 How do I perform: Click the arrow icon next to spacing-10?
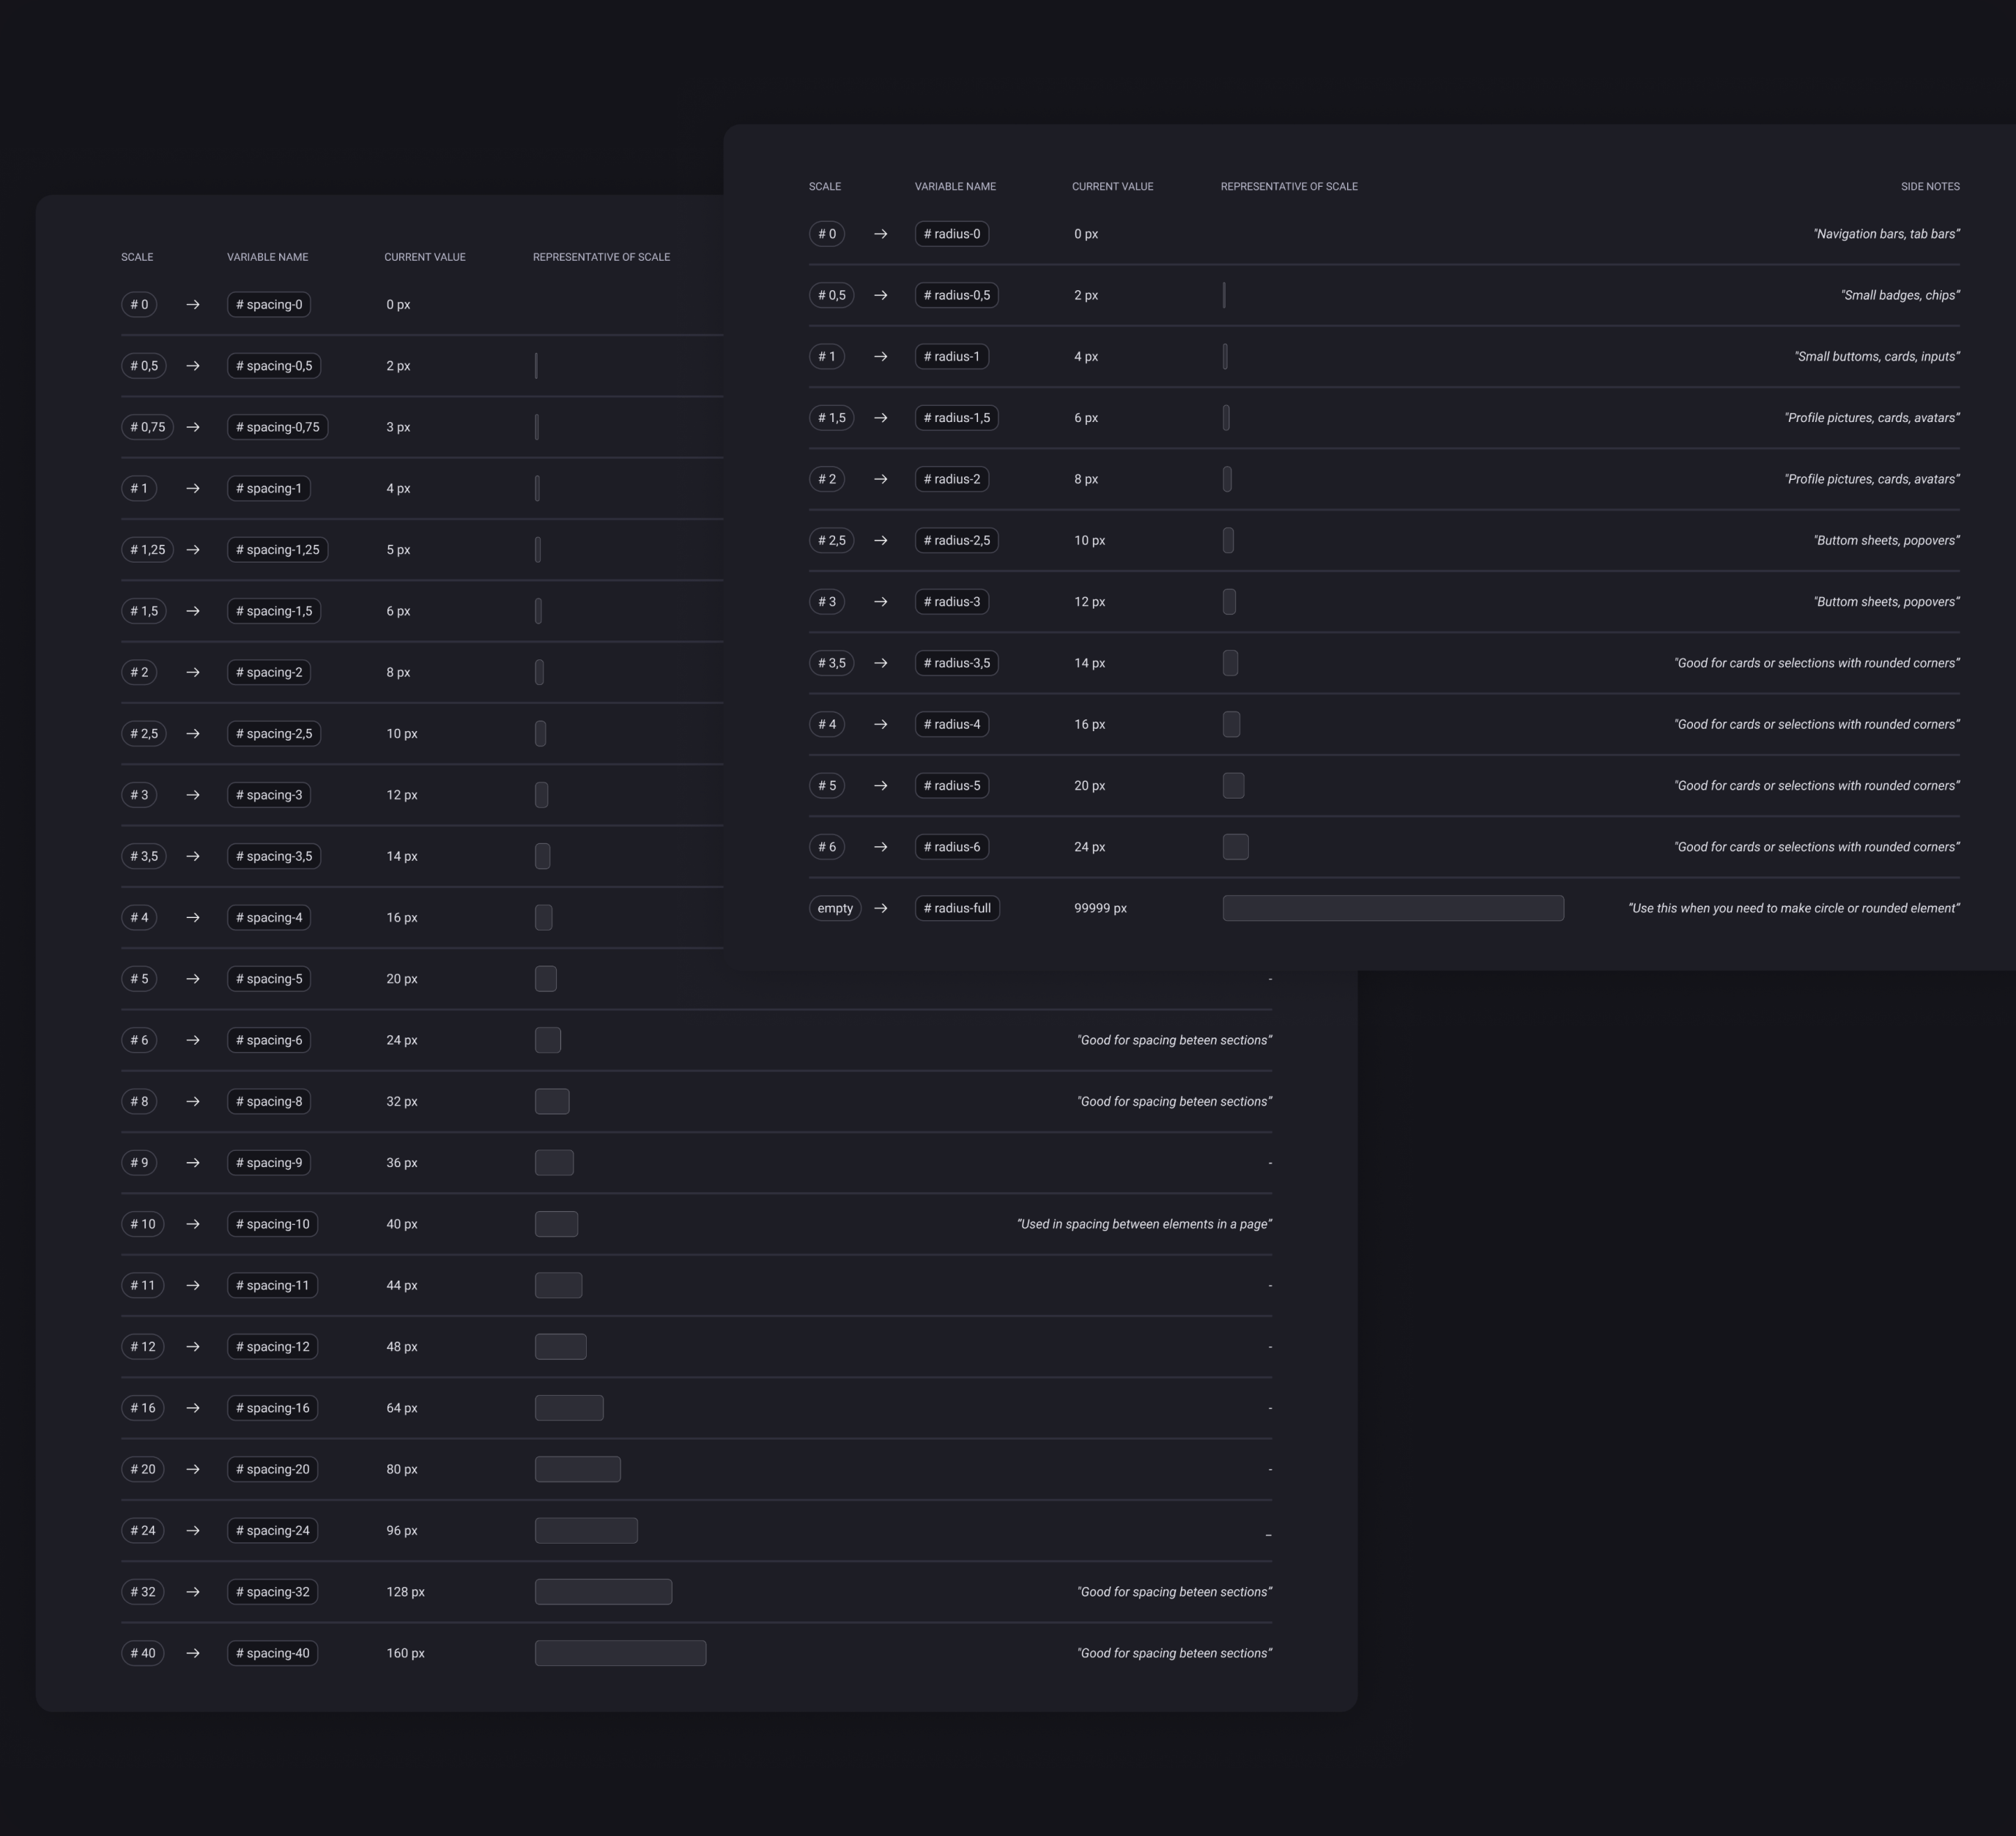click(x=193, y=1224)
